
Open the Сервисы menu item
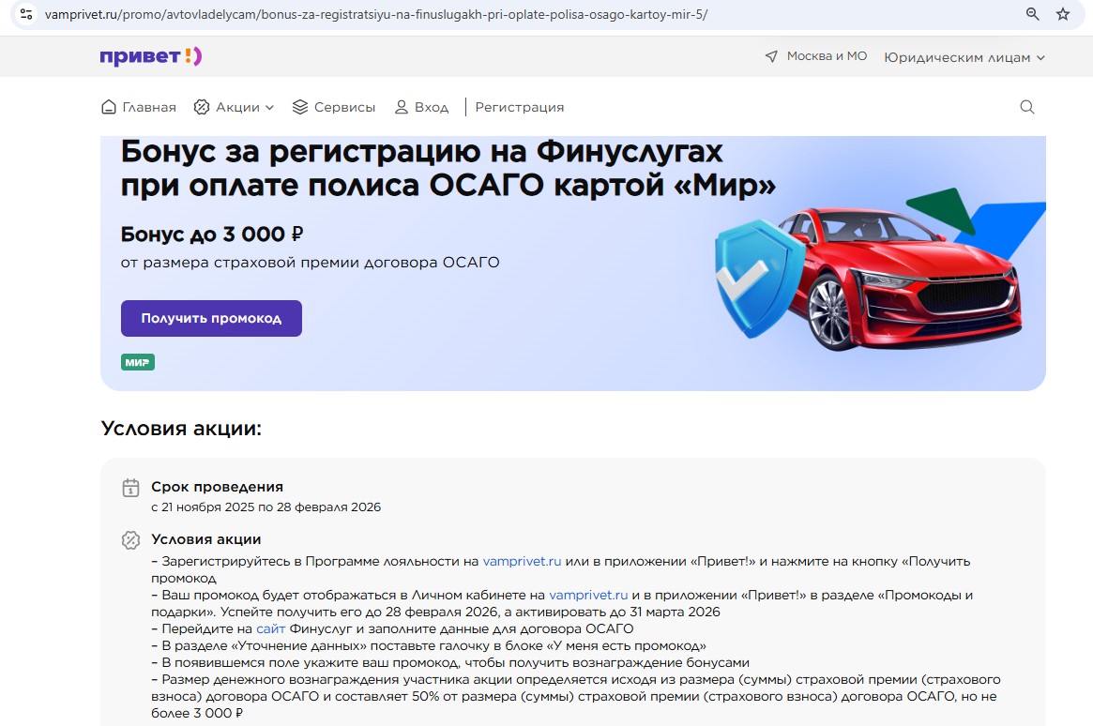click(334, 107)
